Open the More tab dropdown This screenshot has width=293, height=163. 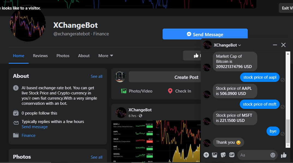point(106,56)
